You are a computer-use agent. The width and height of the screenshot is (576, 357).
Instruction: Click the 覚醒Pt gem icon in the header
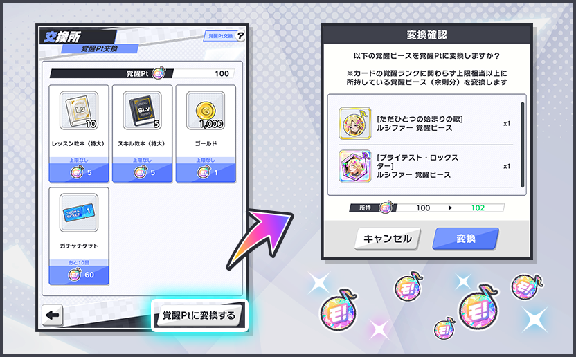point(159,73)
